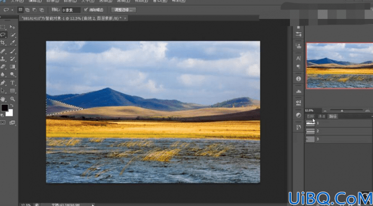Choose Add to selection mode button
The image size is (373, 206).
[28, 9]
